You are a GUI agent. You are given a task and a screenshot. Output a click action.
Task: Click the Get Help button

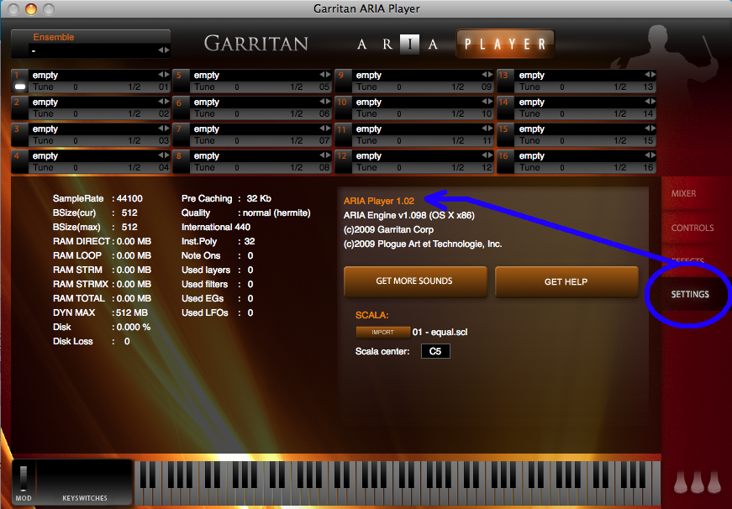[566, 281]
